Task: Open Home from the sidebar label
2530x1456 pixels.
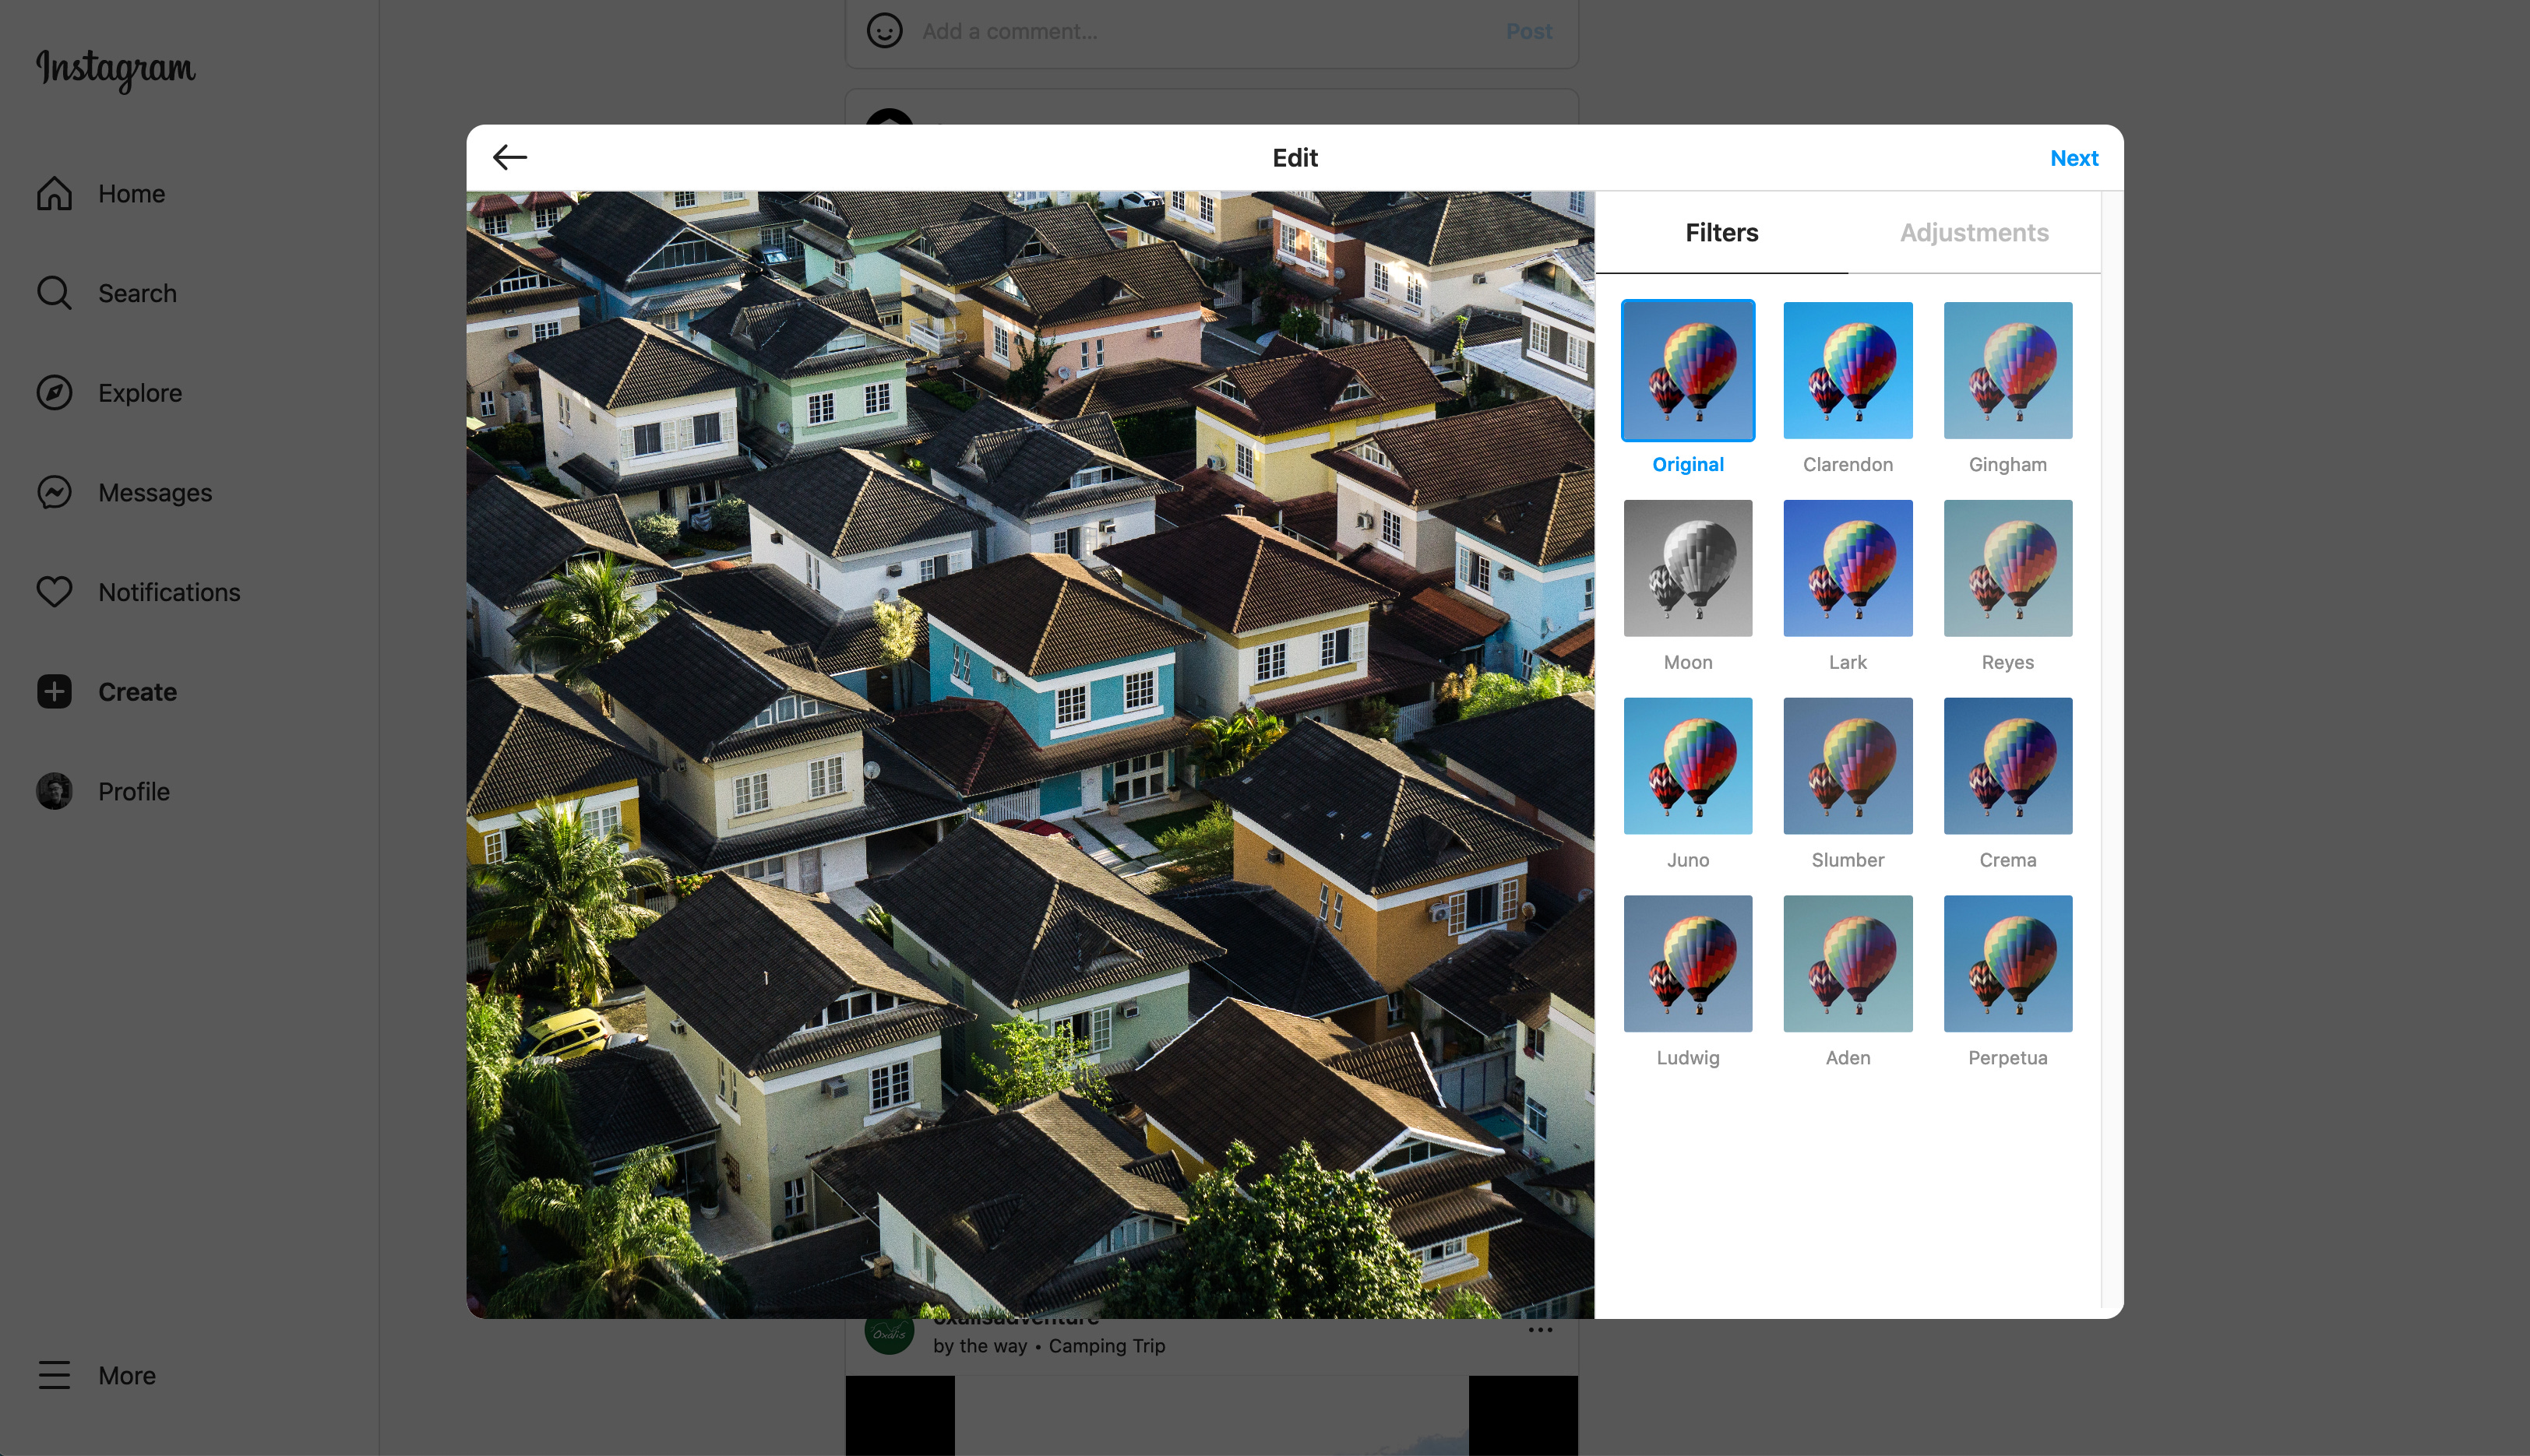Action: [x=131, y=193]
